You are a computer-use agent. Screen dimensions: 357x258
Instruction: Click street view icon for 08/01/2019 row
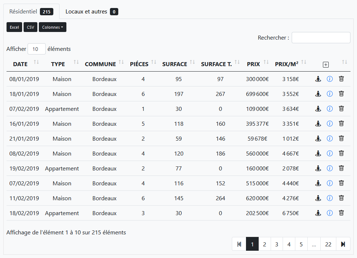click(x=318, y=79)
